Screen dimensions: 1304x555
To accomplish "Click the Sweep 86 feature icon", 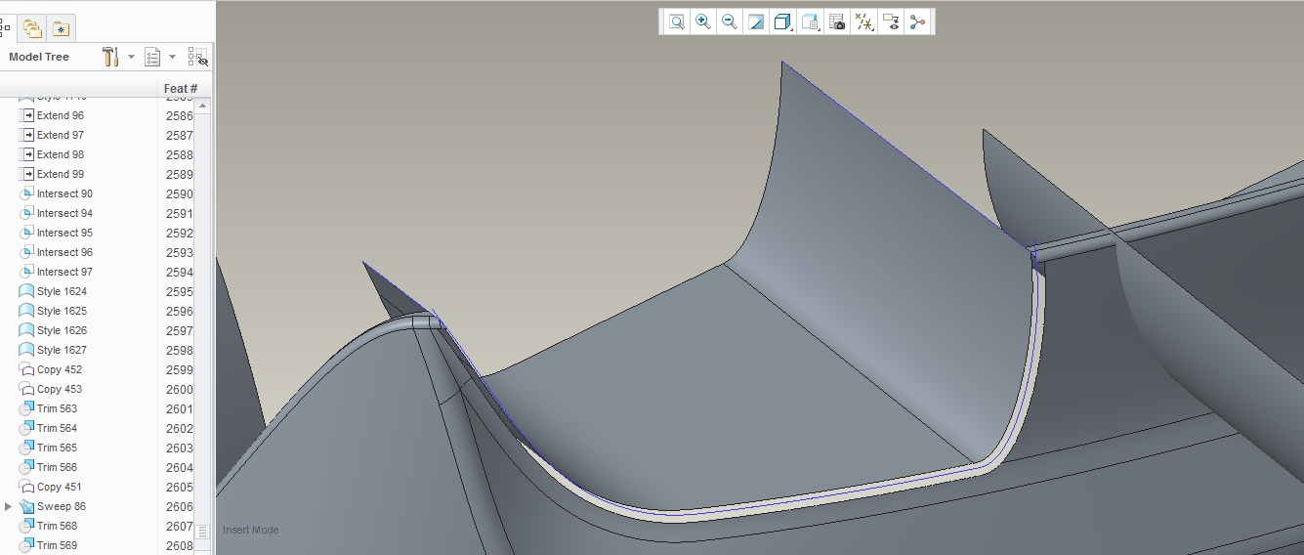I will [x=26, y=506].
